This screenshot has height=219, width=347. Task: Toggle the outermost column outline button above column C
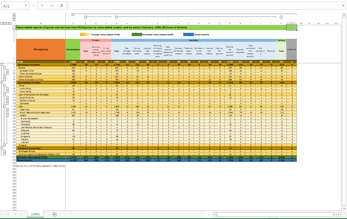[73, 14]
